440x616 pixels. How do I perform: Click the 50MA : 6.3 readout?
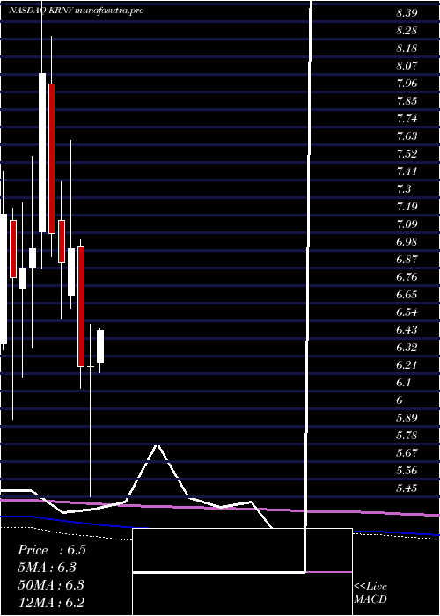52,585
